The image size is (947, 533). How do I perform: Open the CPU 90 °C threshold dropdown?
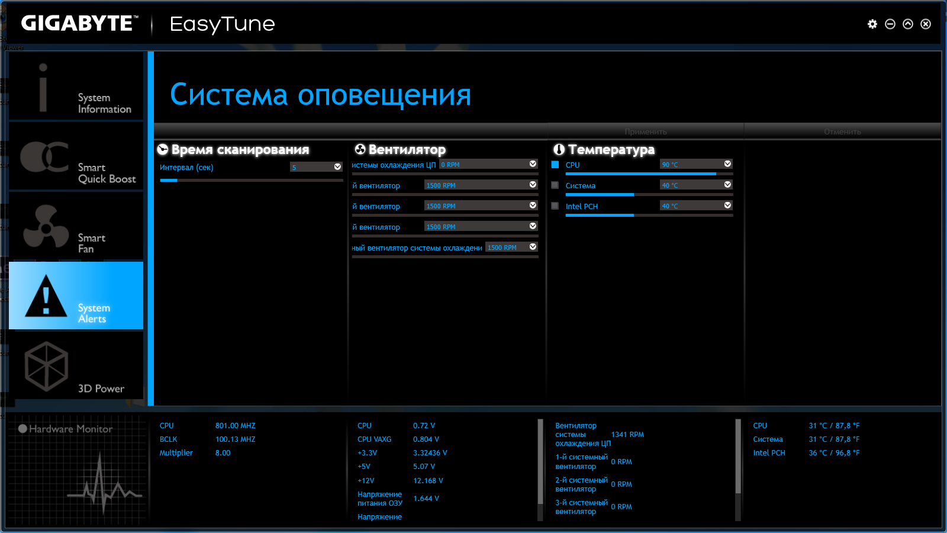coord(697,164)
